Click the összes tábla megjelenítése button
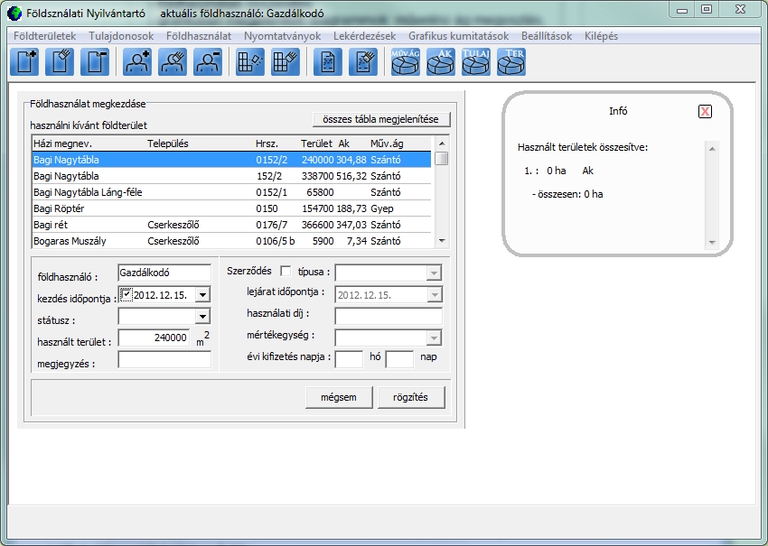Viewport: 768px width, 546px height. tap(381, 119)
